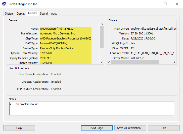Click the 'No problems found.' note
Image resolution: width=183 pixels, height=134 pixels.
pos(27,104)
